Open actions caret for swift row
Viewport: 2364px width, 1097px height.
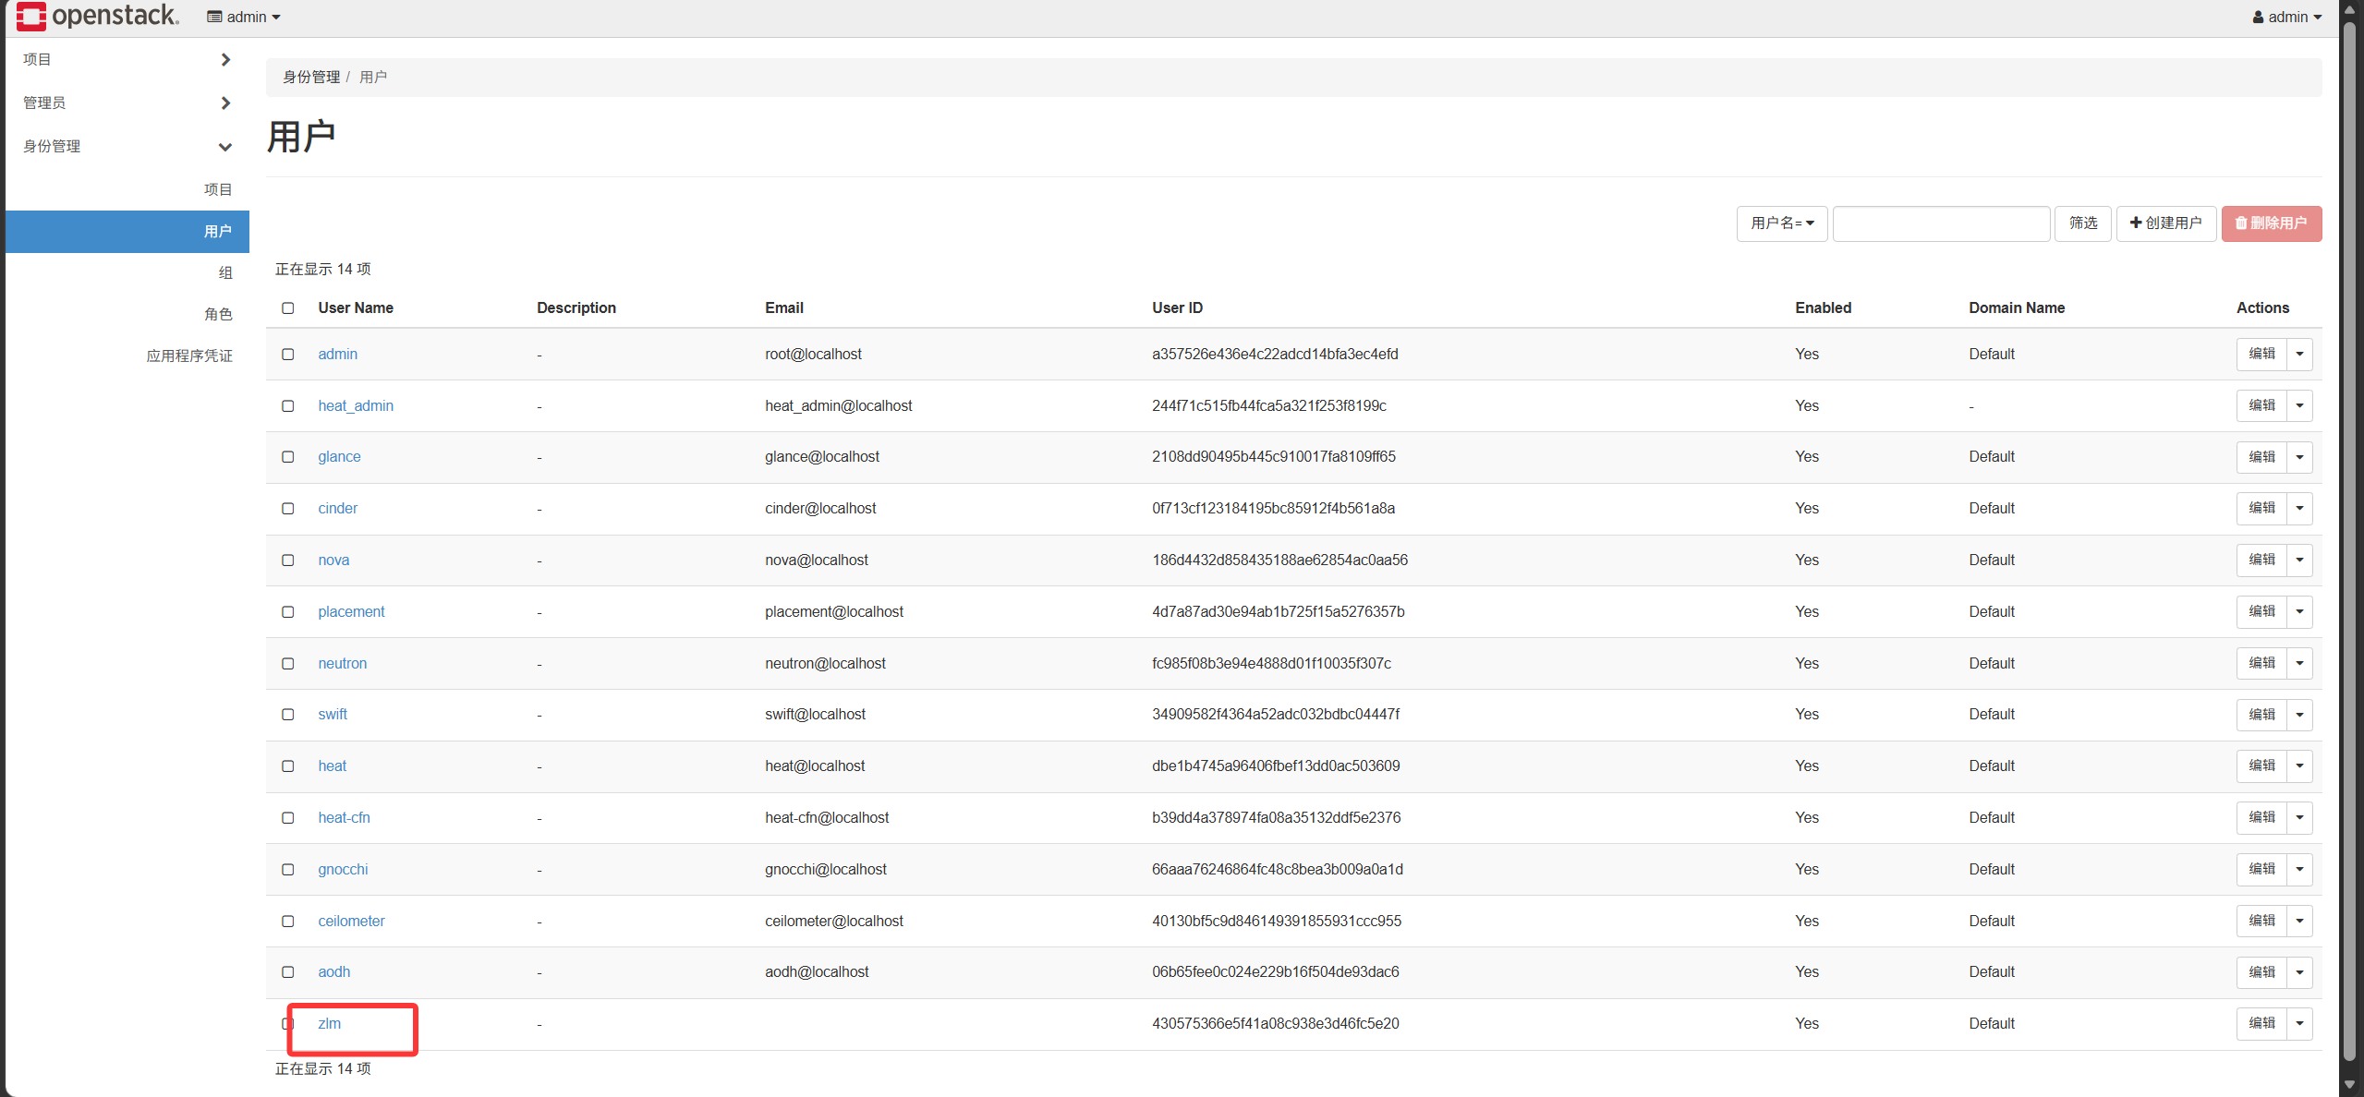point(2299,715)
